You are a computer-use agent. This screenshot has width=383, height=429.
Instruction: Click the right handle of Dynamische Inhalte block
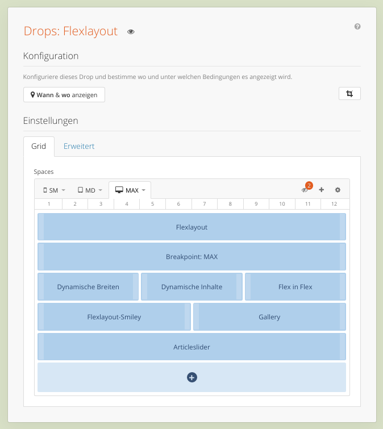click(239, 287)
